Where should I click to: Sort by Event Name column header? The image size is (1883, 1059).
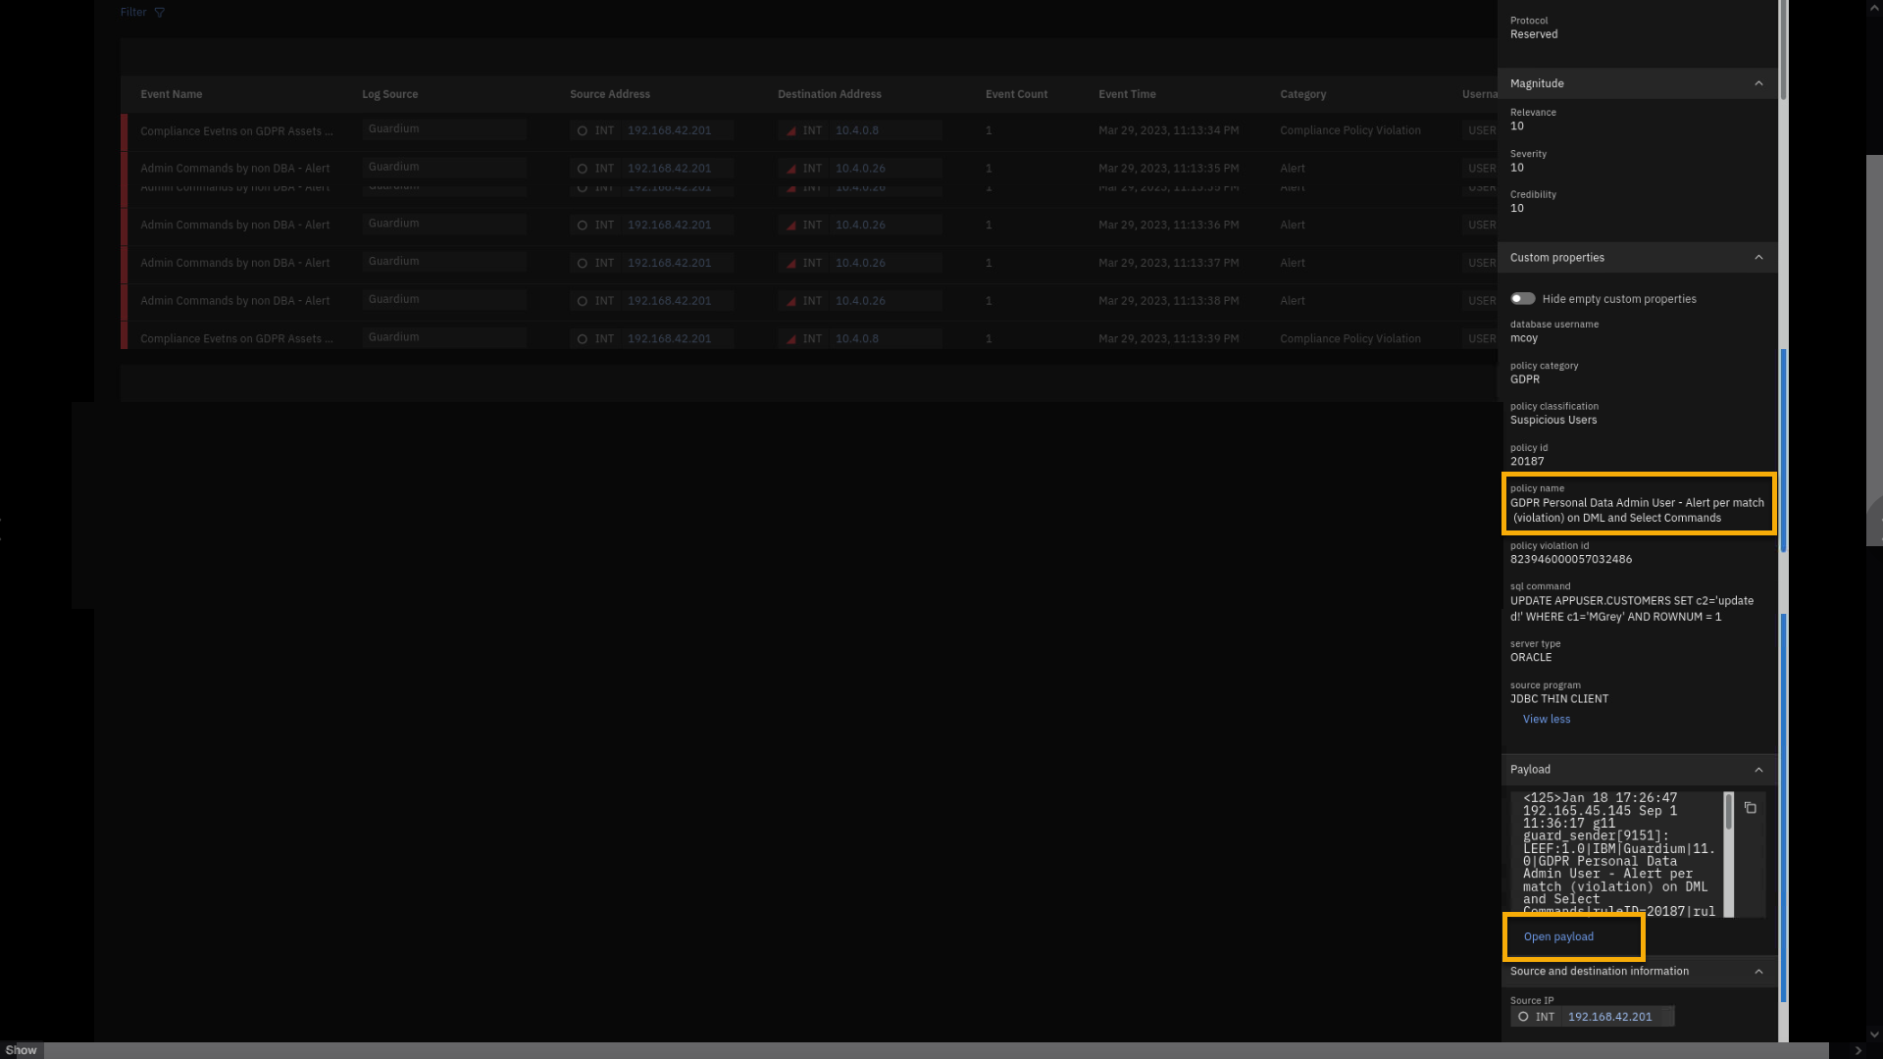click(172, 95)
